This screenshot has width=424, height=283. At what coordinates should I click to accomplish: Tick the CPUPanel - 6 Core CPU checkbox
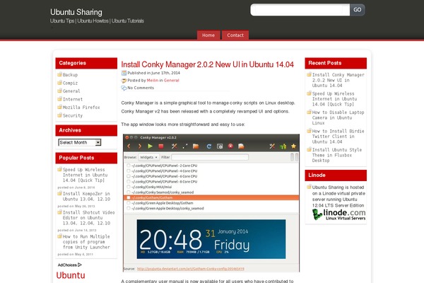point(129,176)
